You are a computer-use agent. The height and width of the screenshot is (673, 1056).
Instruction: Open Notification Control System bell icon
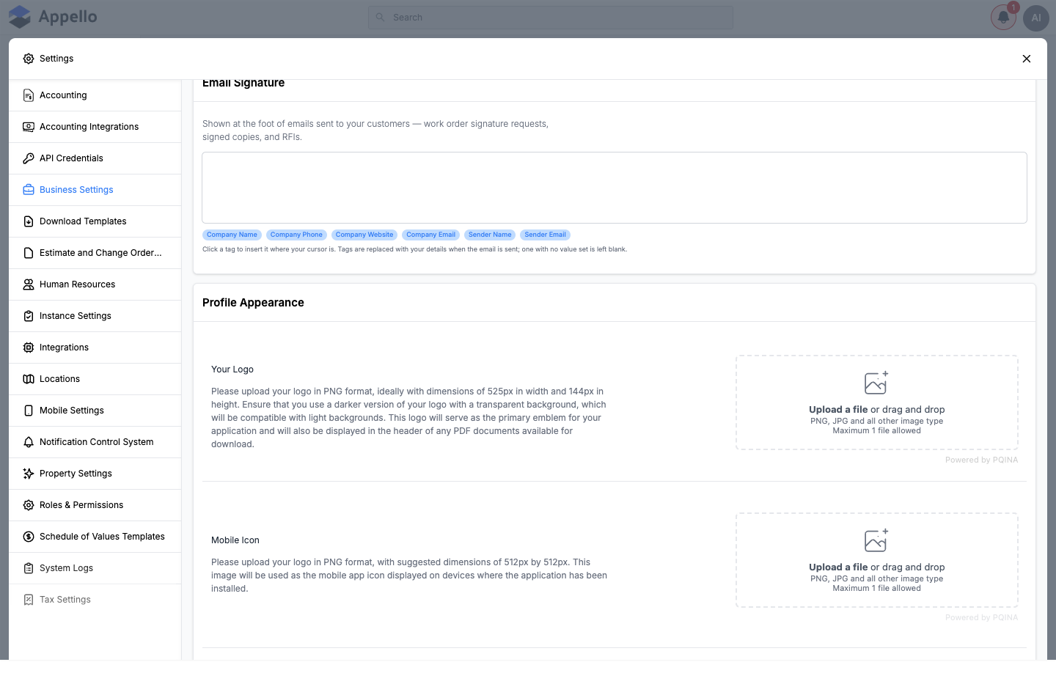29,442
